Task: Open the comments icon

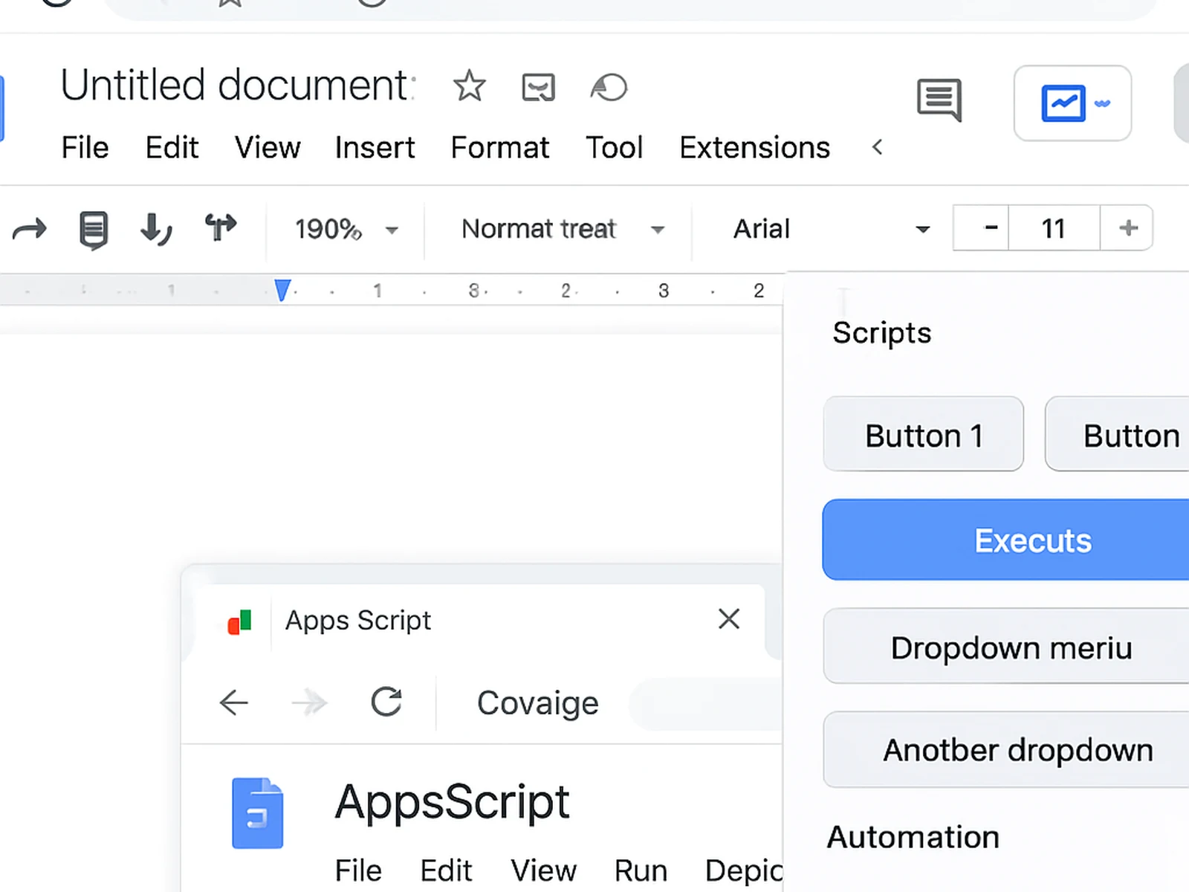Action: tap(939, 101)
